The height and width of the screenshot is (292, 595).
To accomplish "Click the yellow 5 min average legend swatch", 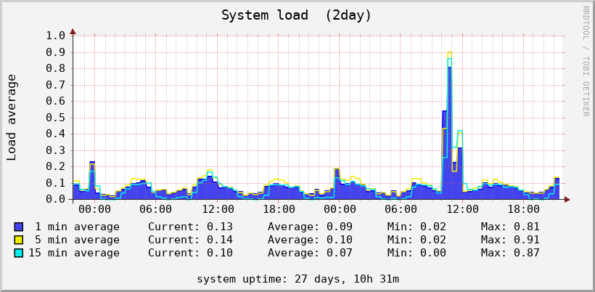I will pyautogui.click(x=19, y=240).
